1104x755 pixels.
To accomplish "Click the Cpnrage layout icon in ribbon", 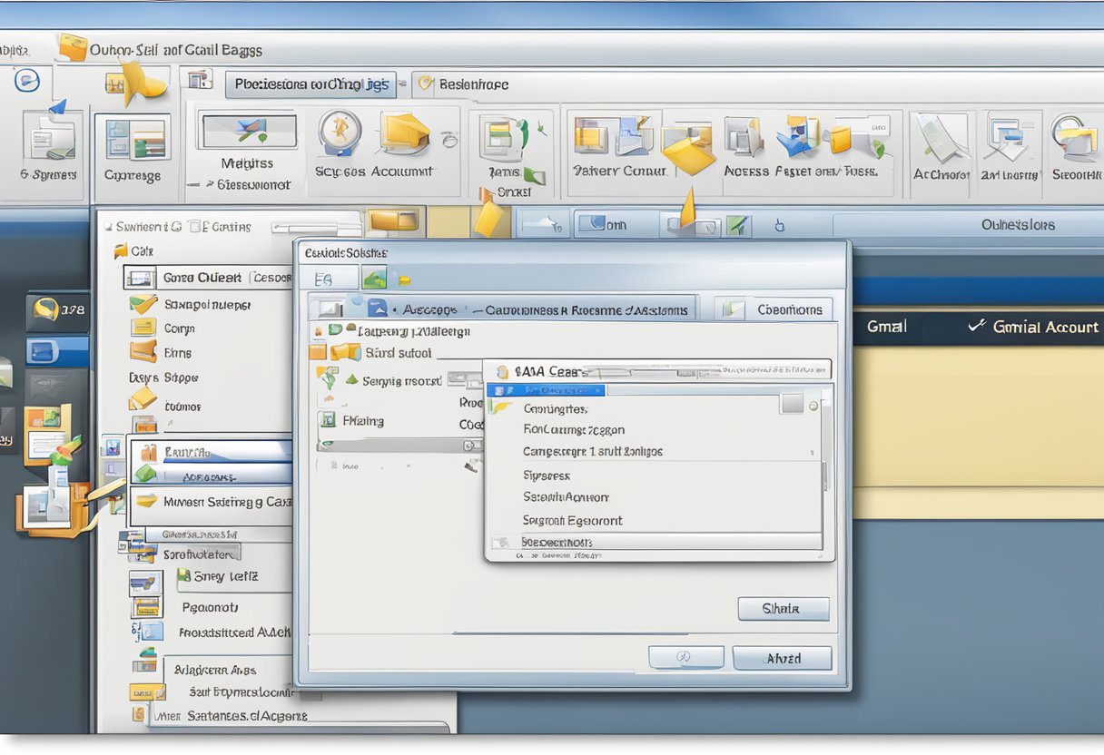I will [x=134, y=140].
